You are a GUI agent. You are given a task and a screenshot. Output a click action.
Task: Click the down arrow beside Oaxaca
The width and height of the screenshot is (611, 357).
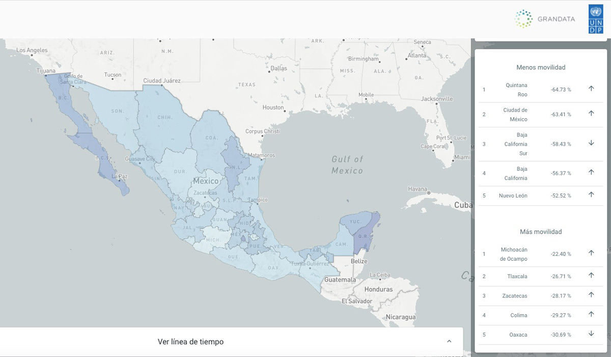click(x=591, y=334)
